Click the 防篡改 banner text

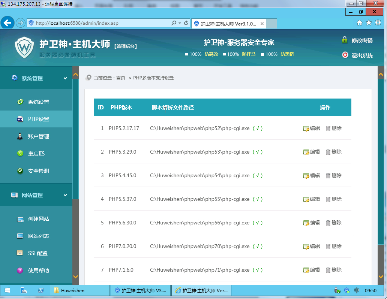[x=211, y=54]
